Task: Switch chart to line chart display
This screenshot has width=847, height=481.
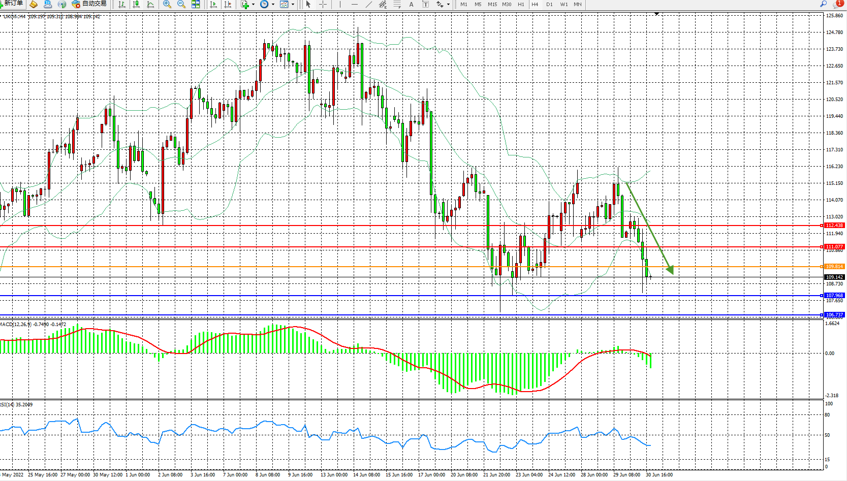Action: tap(150, 4)
